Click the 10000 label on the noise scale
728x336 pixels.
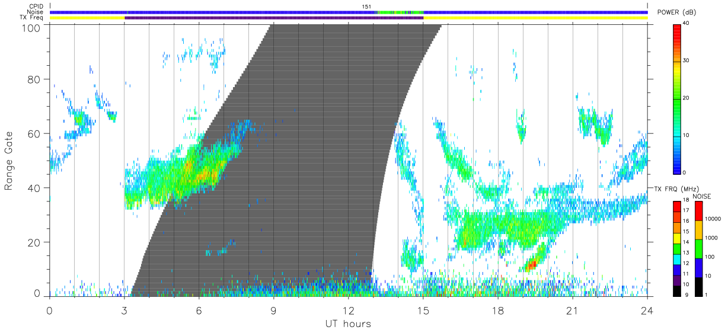pyautogui.click(x=713, y=218)
